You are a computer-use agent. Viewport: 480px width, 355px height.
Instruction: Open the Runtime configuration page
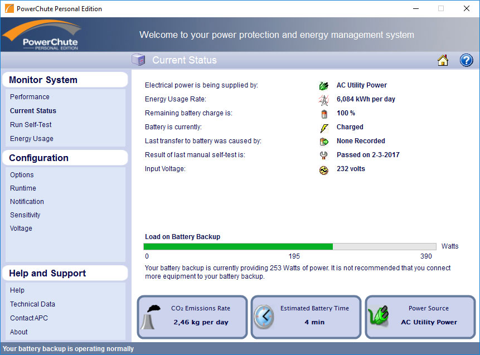pyautogui.click(x=23, y=188)
